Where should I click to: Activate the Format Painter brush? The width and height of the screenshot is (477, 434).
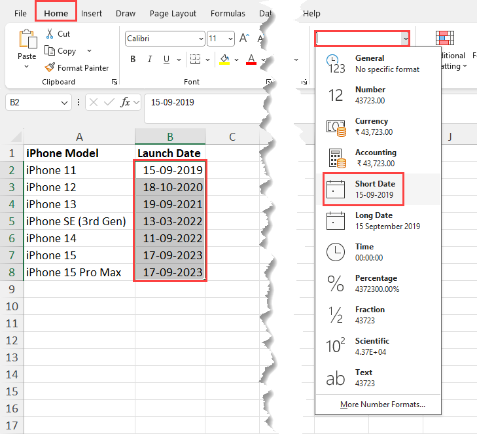tap(50, 67)
